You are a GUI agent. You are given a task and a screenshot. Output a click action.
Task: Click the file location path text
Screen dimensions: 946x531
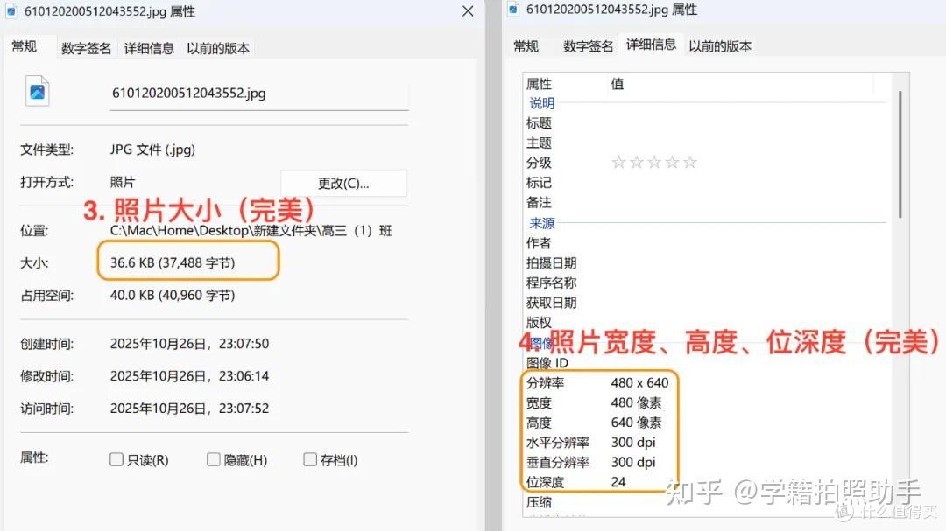(x=251, y=231)
